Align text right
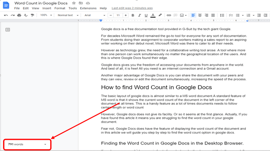Screen dimensions: 270x151 coord(206,15)
